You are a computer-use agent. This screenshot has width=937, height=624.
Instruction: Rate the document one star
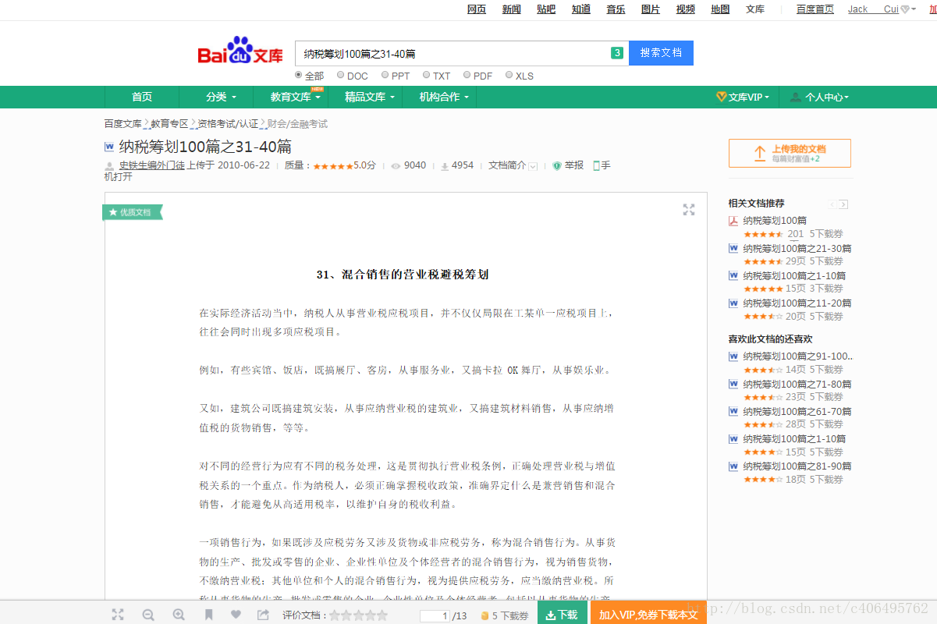coord(335,615)
